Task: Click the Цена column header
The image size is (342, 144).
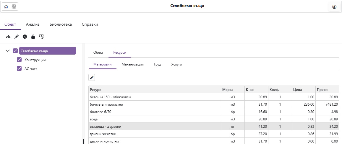Action: [x=297, y=90]
